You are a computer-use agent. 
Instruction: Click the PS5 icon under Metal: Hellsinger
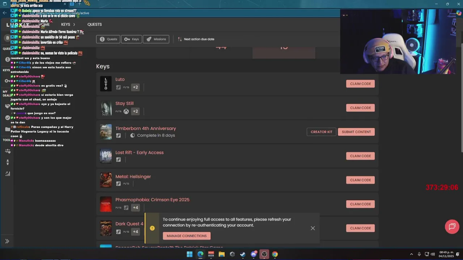coord(126,183)
